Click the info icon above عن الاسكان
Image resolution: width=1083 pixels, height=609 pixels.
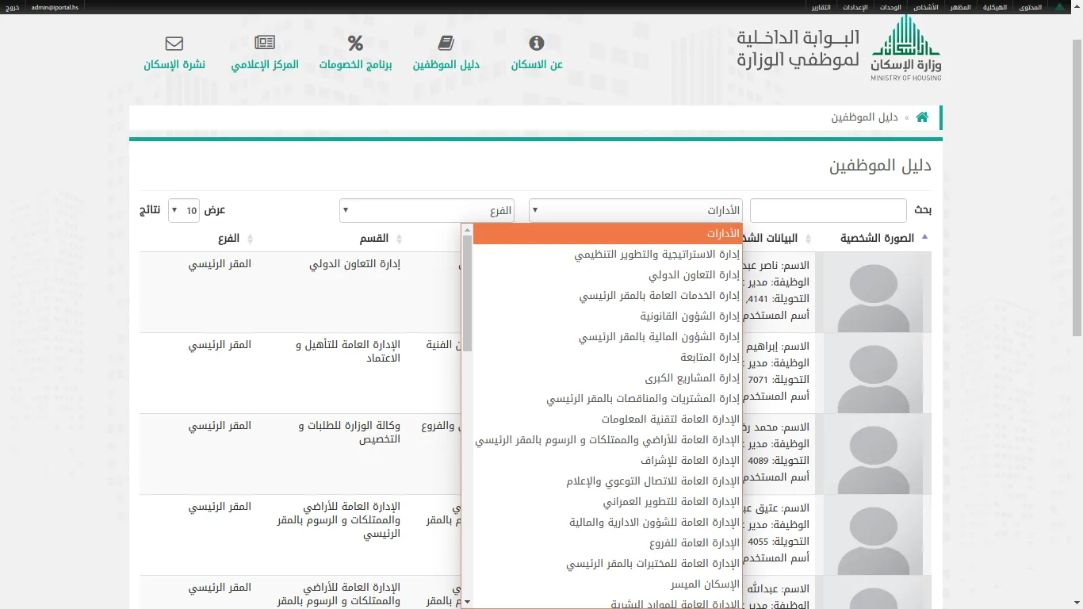point(537,43)
